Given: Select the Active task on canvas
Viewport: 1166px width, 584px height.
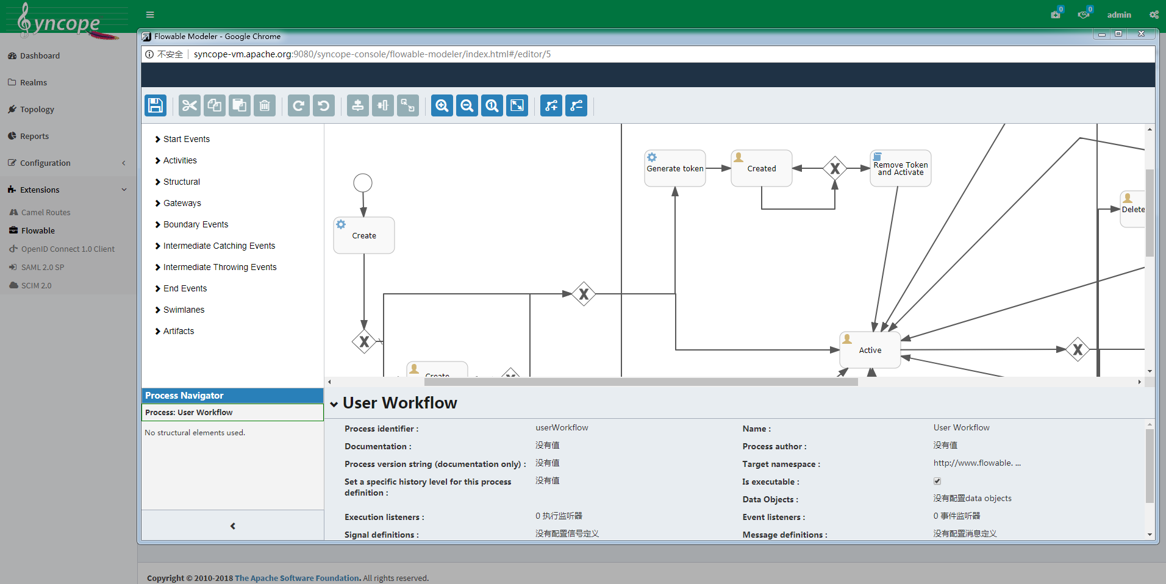Looking at the screenshot, I should (x=870, y=350).
